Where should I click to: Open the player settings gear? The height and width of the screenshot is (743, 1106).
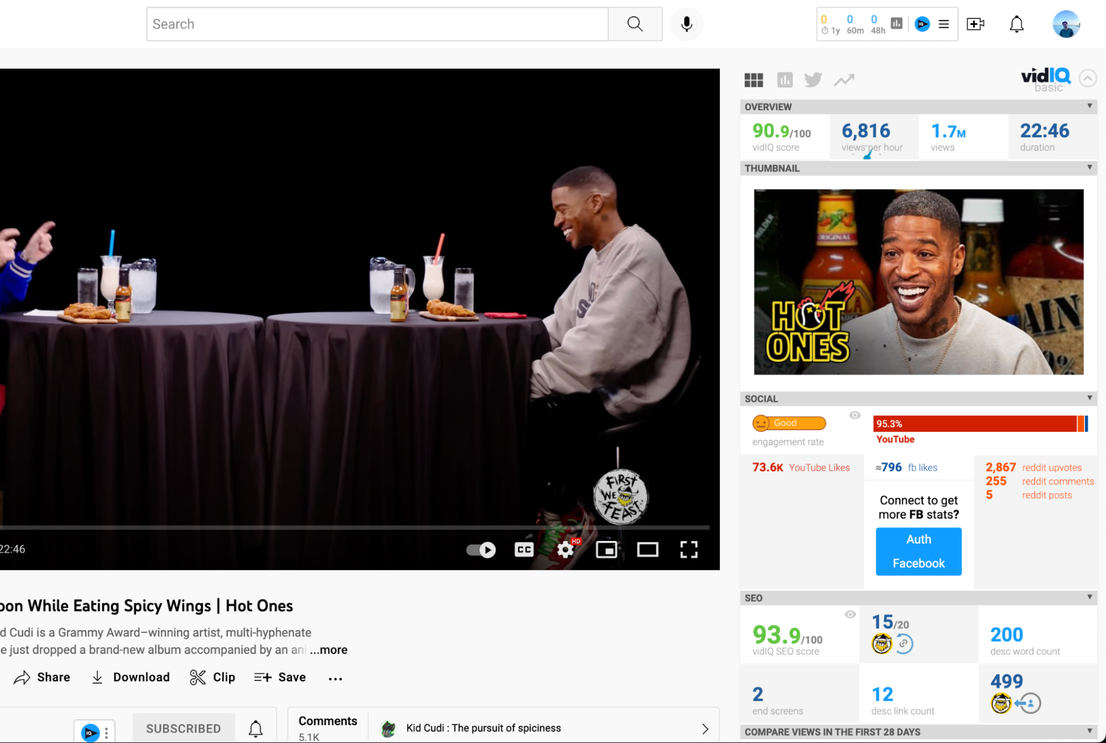565,549
